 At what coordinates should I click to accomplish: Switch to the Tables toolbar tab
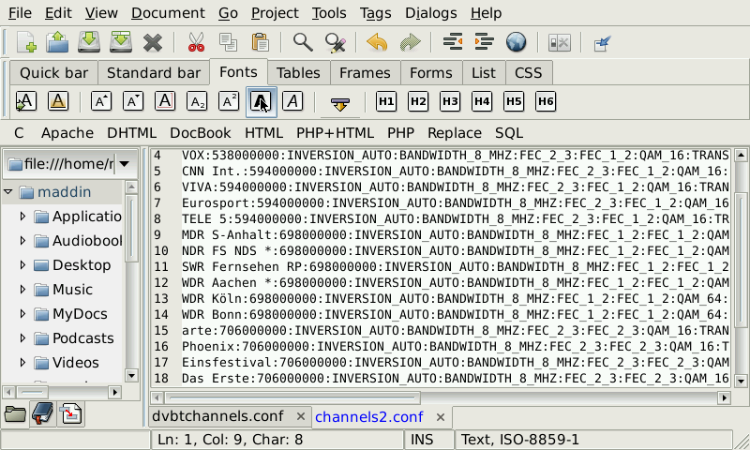point(298,73)
